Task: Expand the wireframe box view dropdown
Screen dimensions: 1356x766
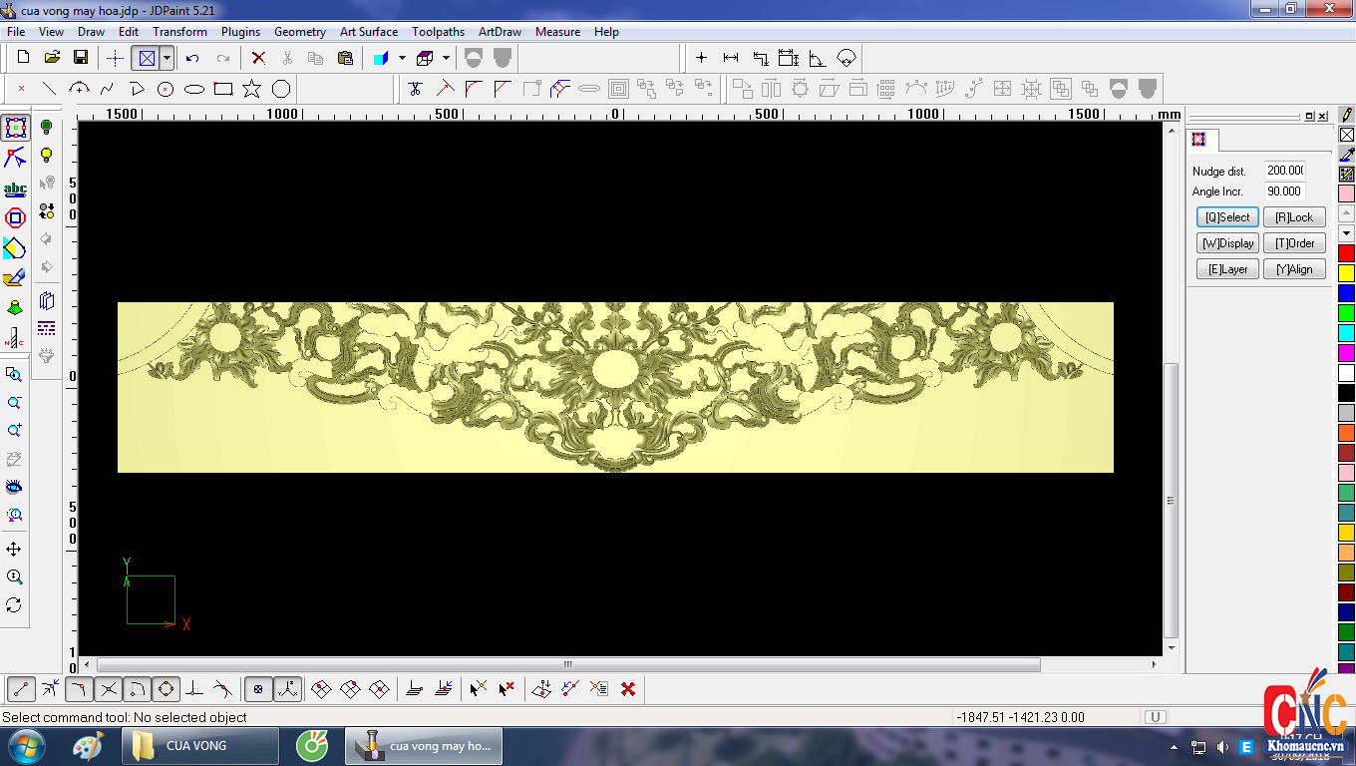Action: [x=446, y=58]
